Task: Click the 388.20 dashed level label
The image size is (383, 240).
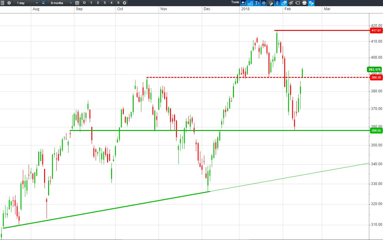Action: 376,78
